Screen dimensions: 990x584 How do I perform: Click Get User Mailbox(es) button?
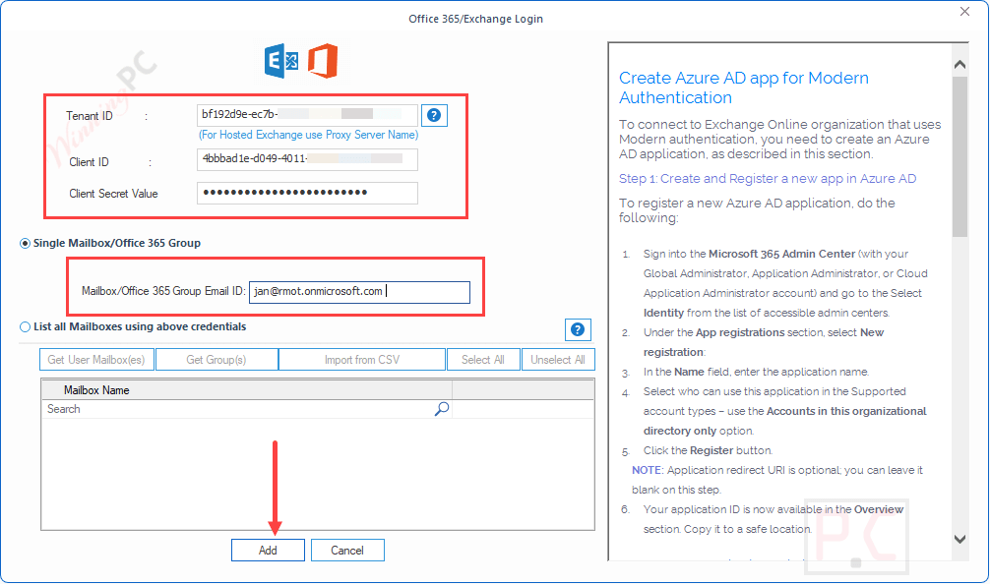click(x=96, y=360)
